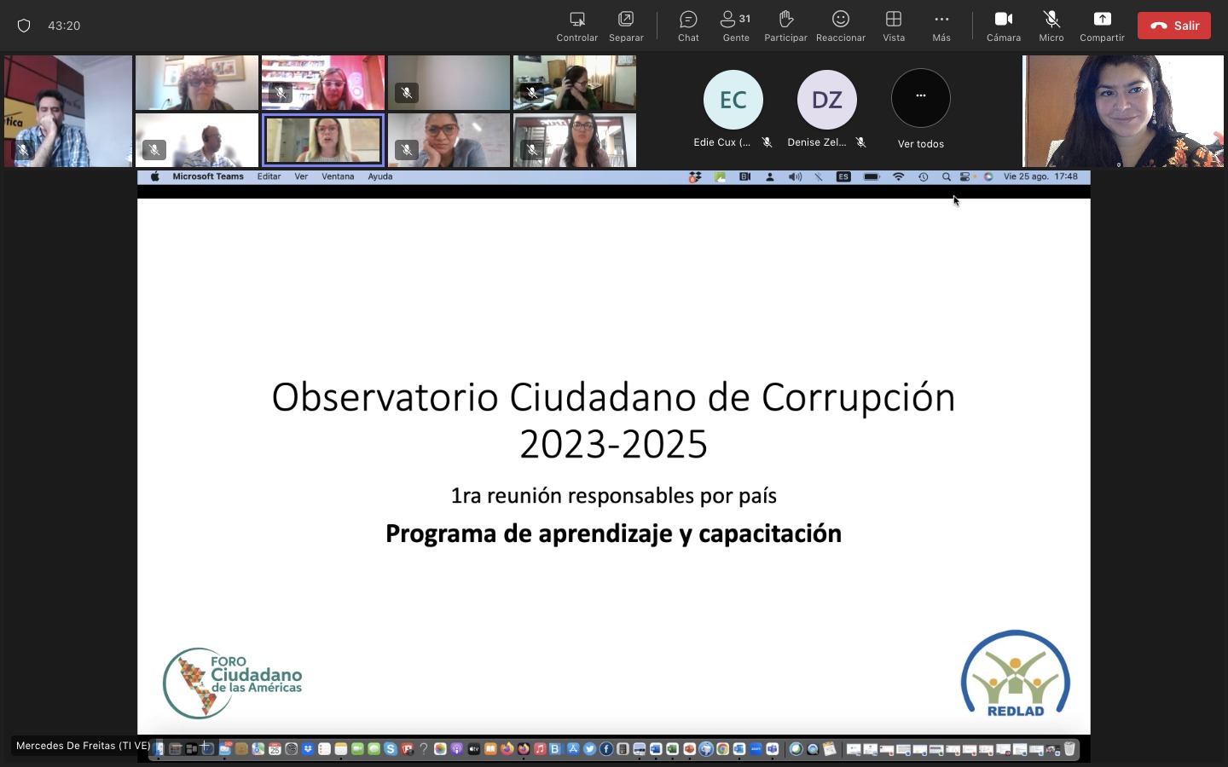Click the Foro Ciudadano de las Américas logo
Screen dimensions: 1228x767
tap(233, 683)
